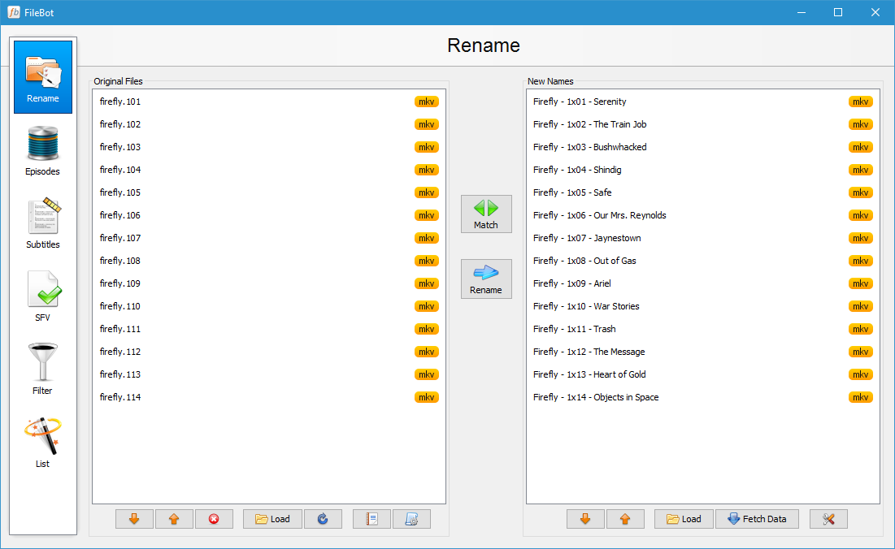
Task: Click the Match button
Action: tap(486, 214)
